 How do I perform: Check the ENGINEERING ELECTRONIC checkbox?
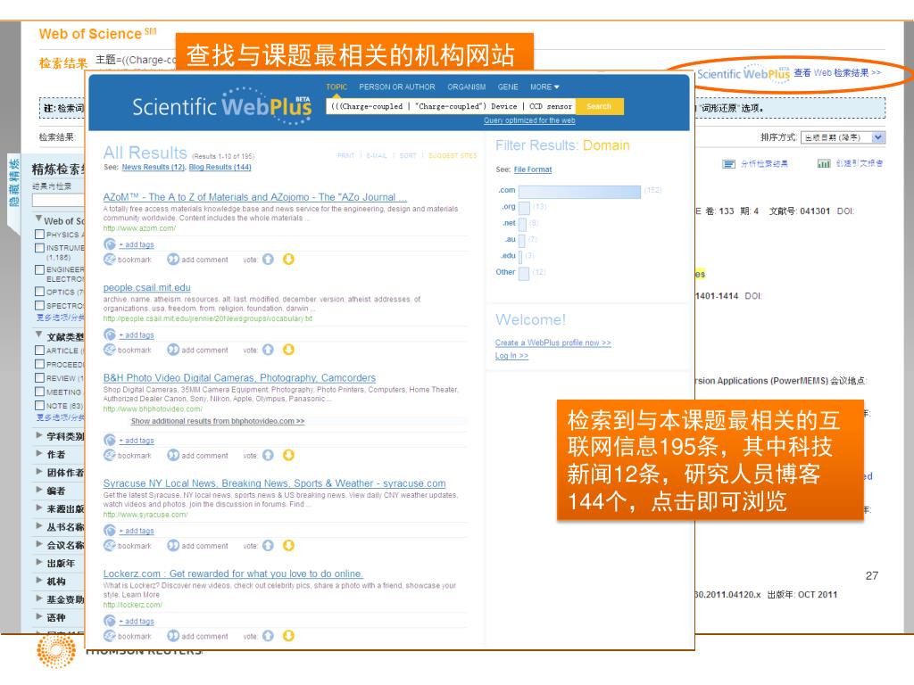pyautogui.click(x=39, y=269)
